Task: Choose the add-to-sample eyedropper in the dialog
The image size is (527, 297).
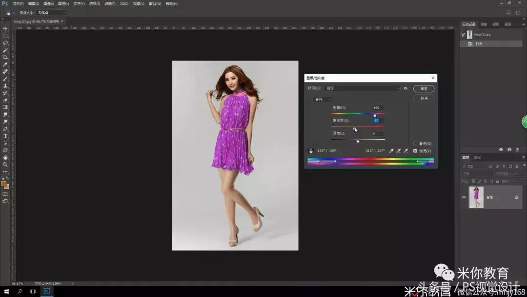Action: [x=398, y=151]
